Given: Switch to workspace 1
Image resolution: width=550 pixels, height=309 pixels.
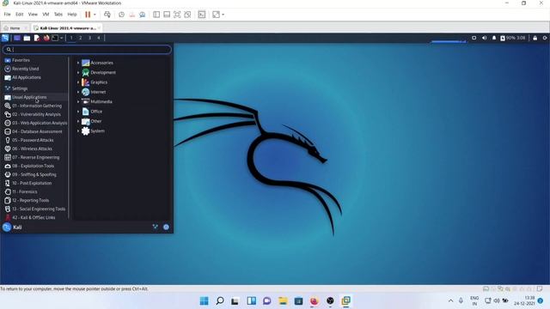Looking at the screenshot, I should pyautogui.click(x=71, y=38).
